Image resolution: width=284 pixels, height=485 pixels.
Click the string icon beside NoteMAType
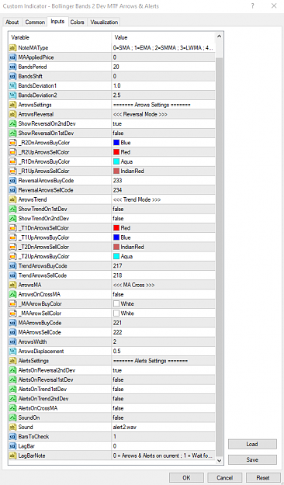coord(12,48)
